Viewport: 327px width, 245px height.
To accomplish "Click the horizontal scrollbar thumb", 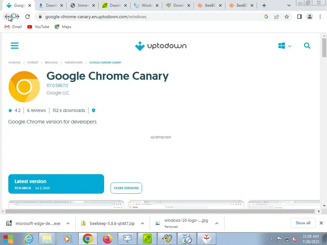I will 160,211.
